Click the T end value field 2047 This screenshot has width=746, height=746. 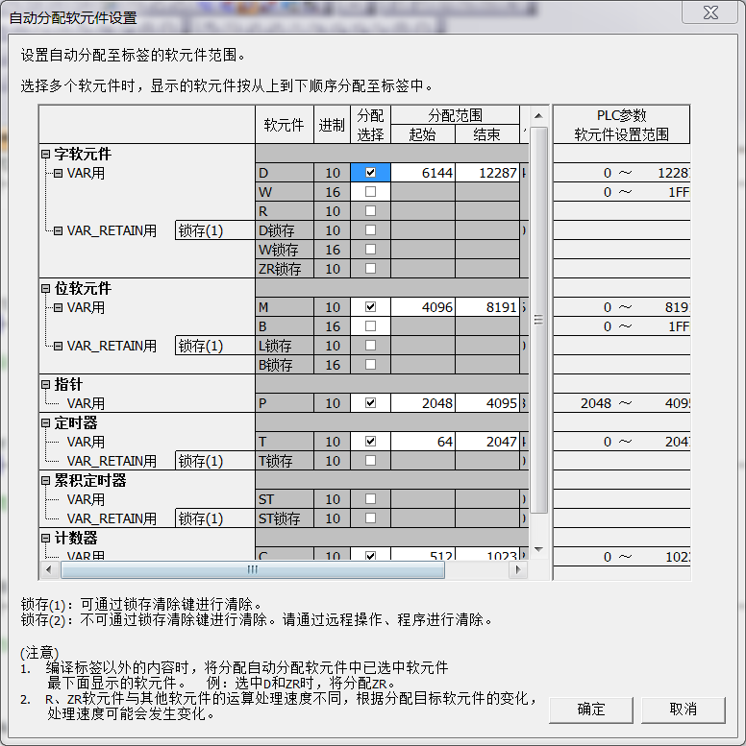486,442
